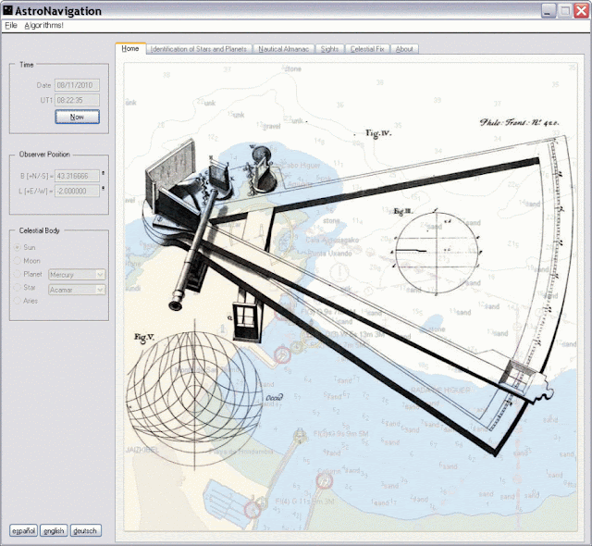Click the Date field showing 08/11/2010

pos(77,85)
